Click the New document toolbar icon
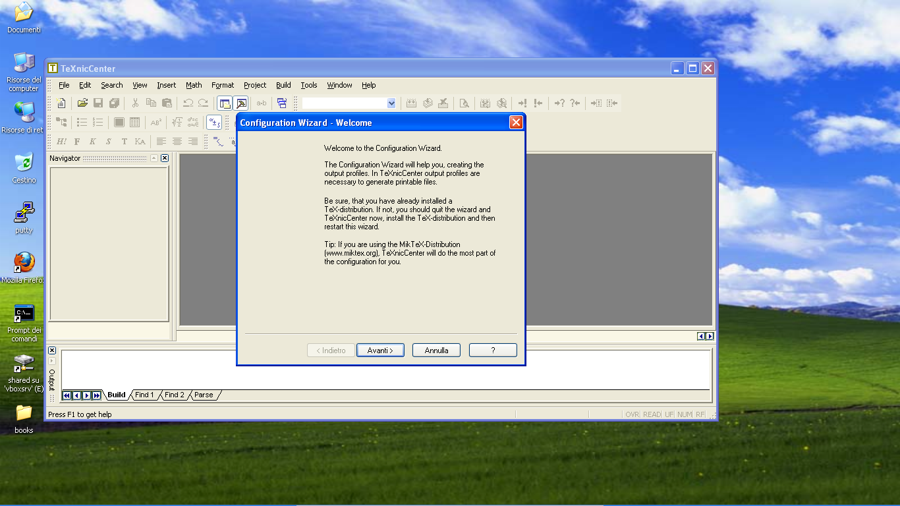The image size is (900, 506). [61, 103]
